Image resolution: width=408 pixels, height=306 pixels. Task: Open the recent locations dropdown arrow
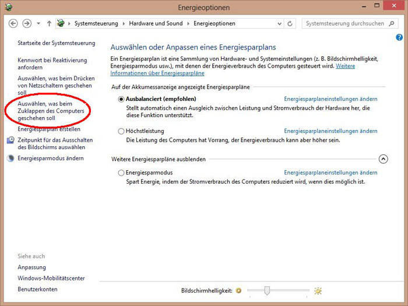coord(38,23)
